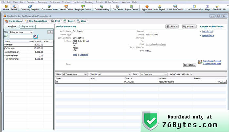Open the New Vendor dropdown
The image size is (229, 132).
[x=14, y=21]
